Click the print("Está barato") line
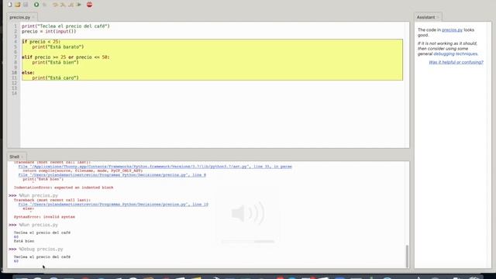This screenshot has height=279, width=496. [58, 46]
